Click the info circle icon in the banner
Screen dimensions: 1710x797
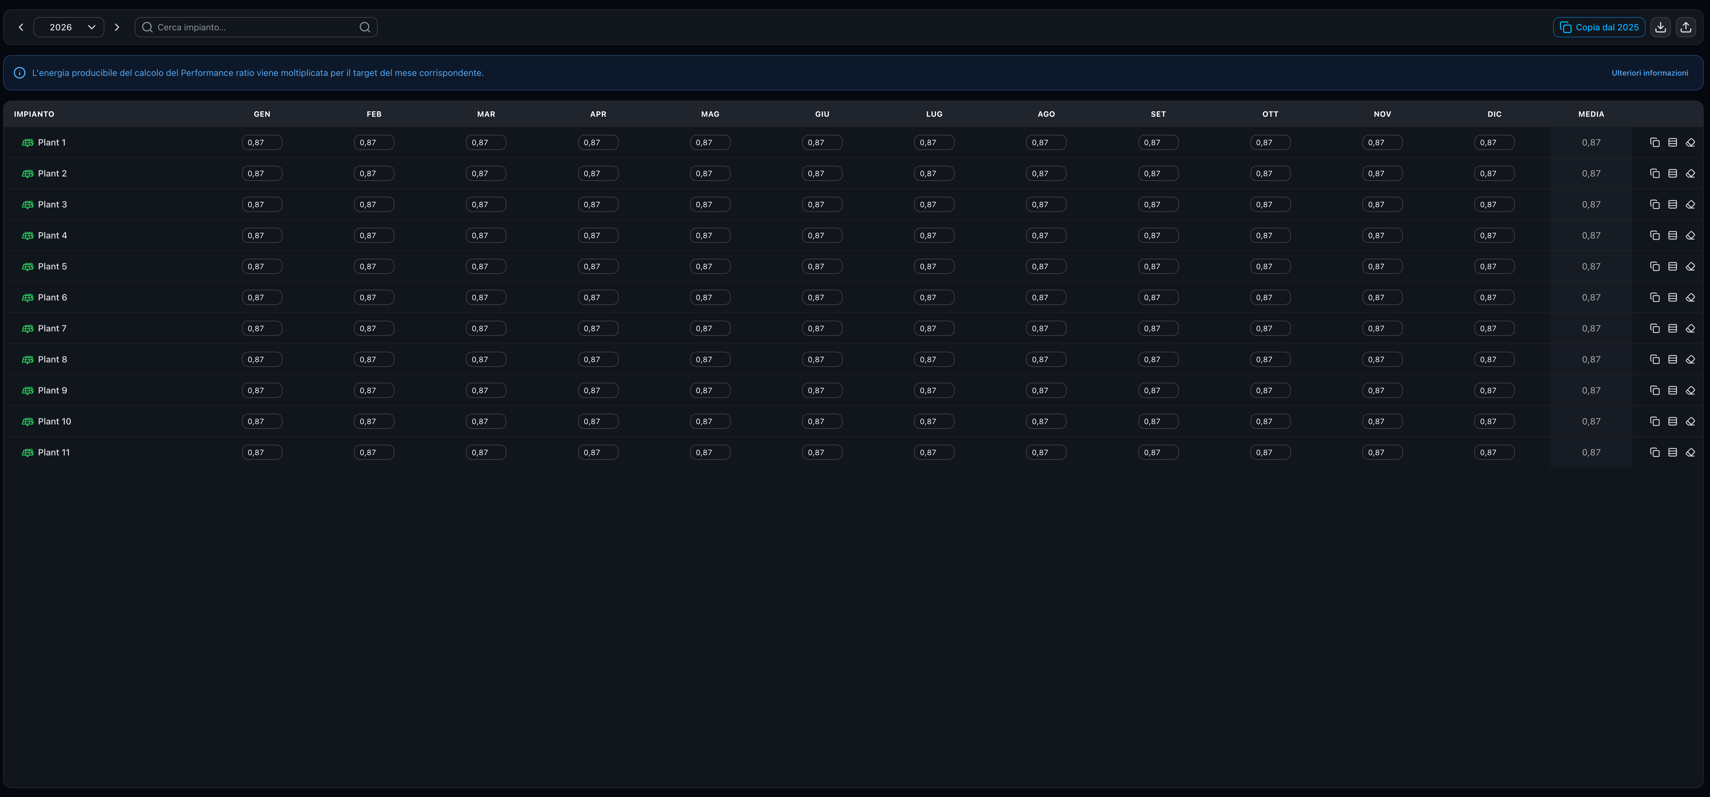[x=20, y=73]
